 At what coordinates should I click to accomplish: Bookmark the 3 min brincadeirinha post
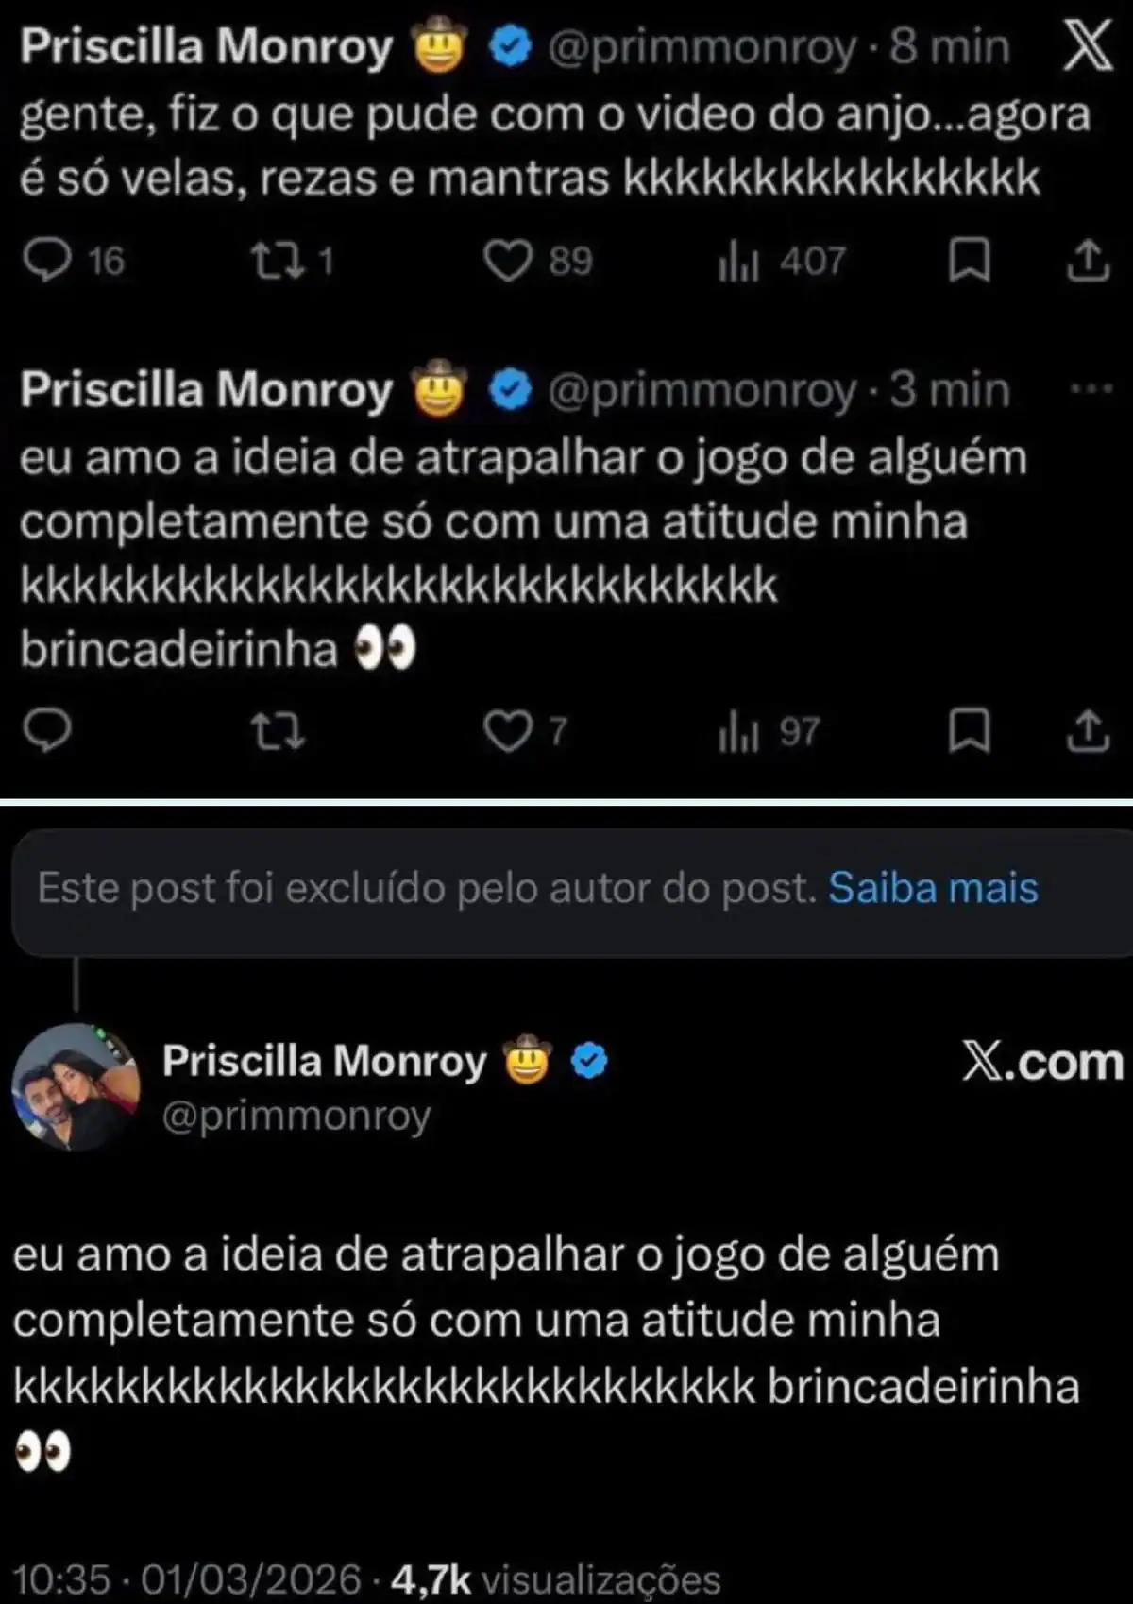point(969,732)
